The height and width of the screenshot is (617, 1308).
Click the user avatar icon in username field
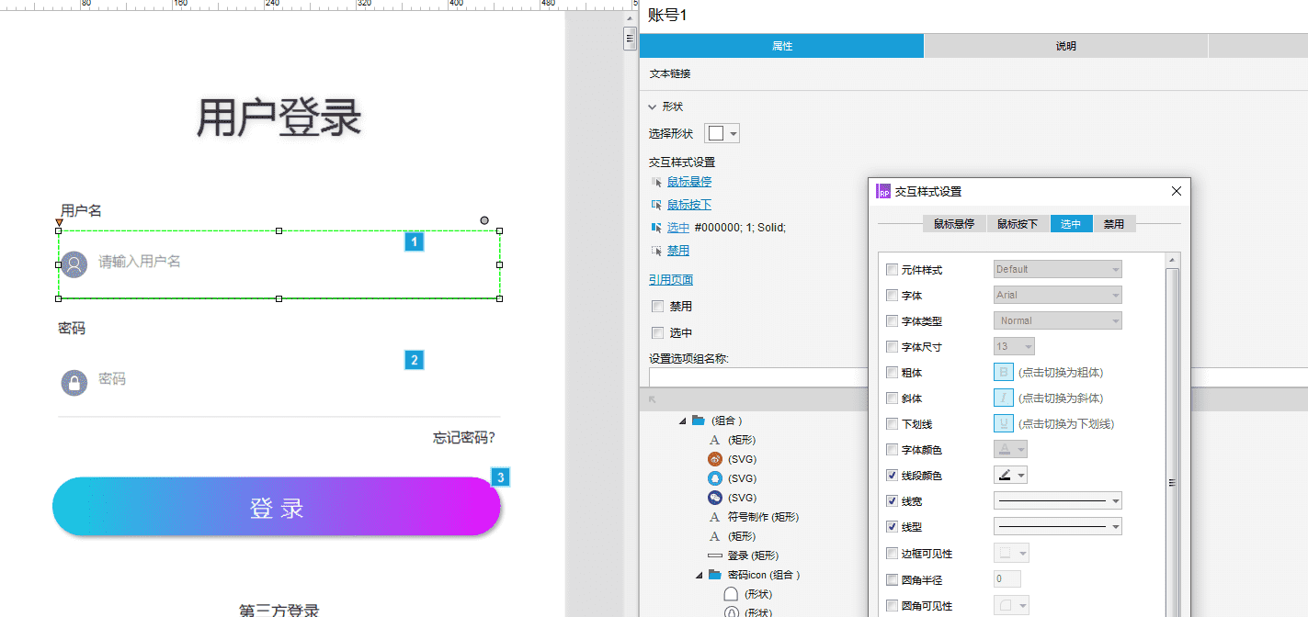[x=74, y=264]
